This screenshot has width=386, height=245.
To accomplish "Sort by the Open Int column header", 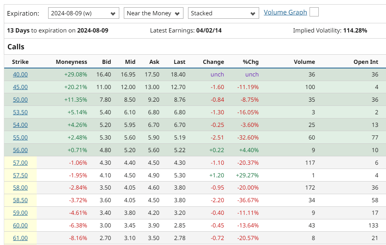I will [366, 62].
